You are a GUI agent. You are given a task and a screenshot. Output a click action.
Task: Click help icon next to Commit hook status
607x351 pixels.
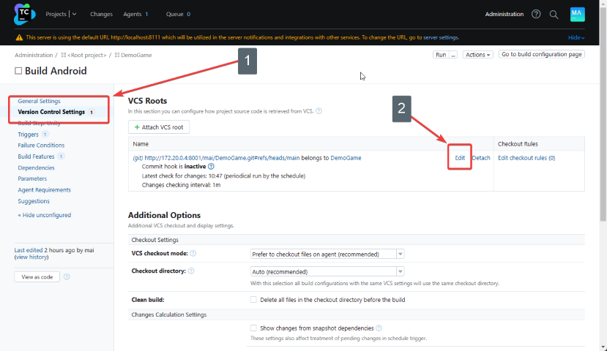click(211, 167)
